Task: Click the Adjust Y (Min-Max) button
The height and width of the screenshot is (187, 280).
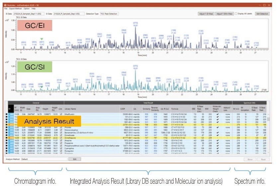Action: coord(224,14)
